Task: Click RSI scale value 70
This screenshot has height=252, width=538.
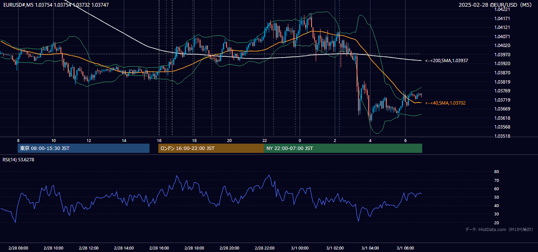Action: tap(496, 180)
